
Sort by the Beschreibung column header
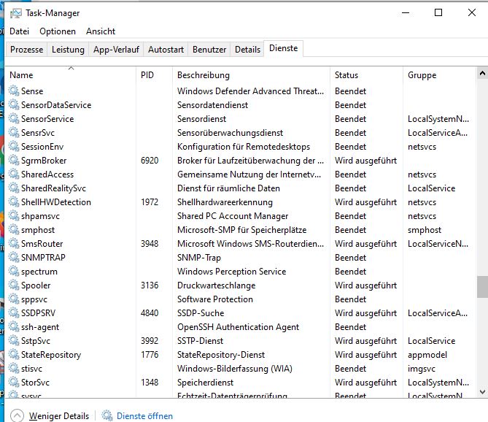251,75
